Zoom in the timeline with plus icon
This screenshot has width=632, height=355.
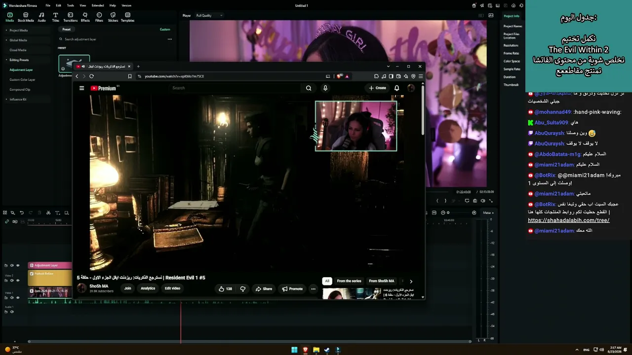[x=474, y=213]
